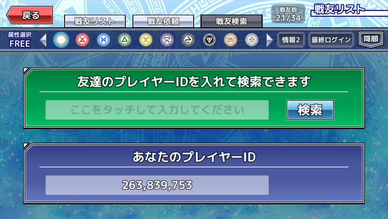Screen dimensions: 388x219
Task: Open the 最終ログイン sort selector
Action: [331, 39]
